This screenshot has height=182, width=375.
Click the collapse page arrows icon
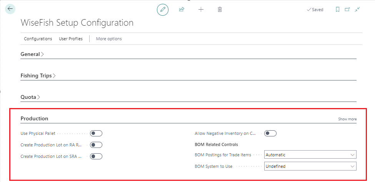[x=357, y=10]
